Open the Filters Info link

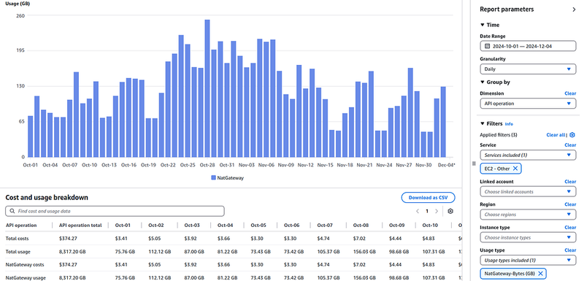click(x=509, y=124)
